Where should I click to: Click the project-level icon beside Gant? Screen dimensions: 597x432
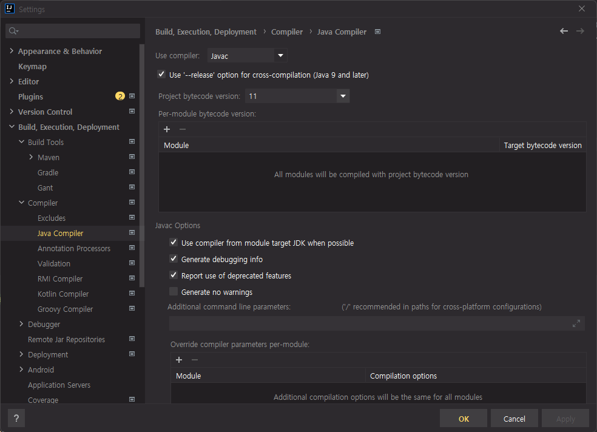coord(132,187)
